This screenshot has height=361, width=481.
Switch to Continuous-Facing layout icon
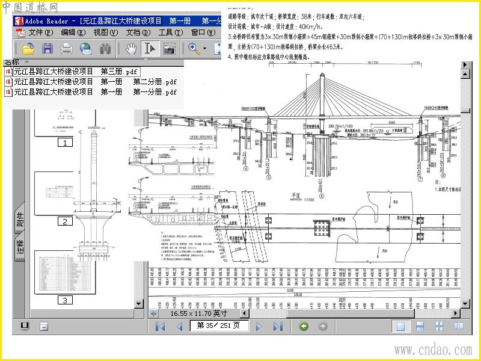[x=440, y=326]
